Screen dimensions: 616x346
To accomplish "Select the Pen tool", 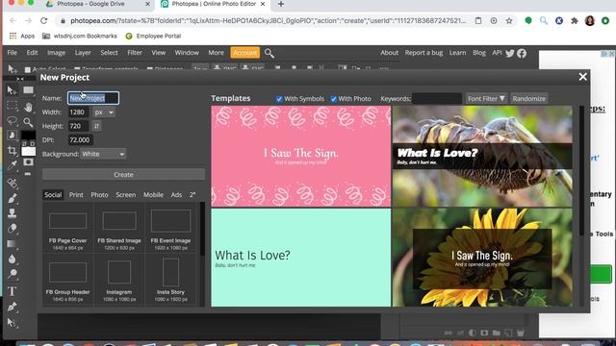I will point(12,307).
